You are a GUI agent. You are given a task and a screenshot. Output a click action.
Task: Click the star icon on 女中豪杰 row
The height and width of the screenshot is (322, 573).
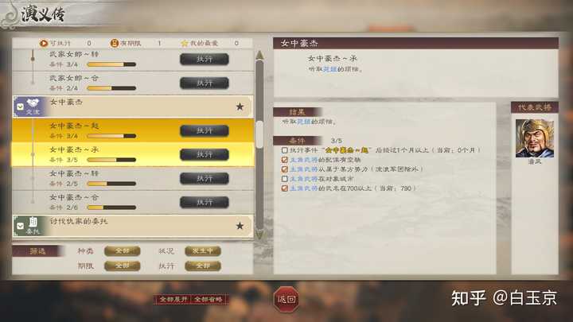click(x=240, y=107)
